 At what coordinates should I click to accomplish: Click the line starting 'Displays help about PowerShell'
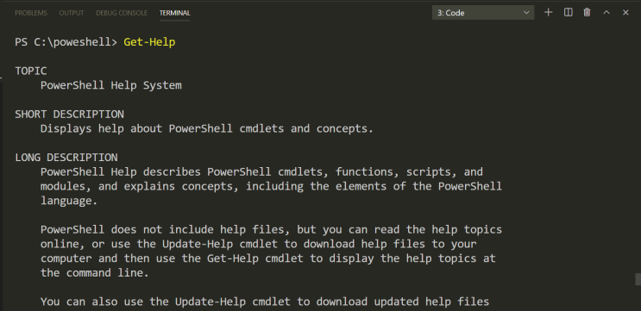[x=207, y=128]
